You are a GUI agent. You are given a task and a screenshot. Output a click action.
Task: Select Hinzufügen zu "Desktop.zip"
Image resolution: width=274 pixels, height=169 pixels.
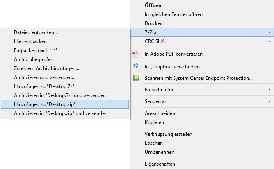pos(65,104)
